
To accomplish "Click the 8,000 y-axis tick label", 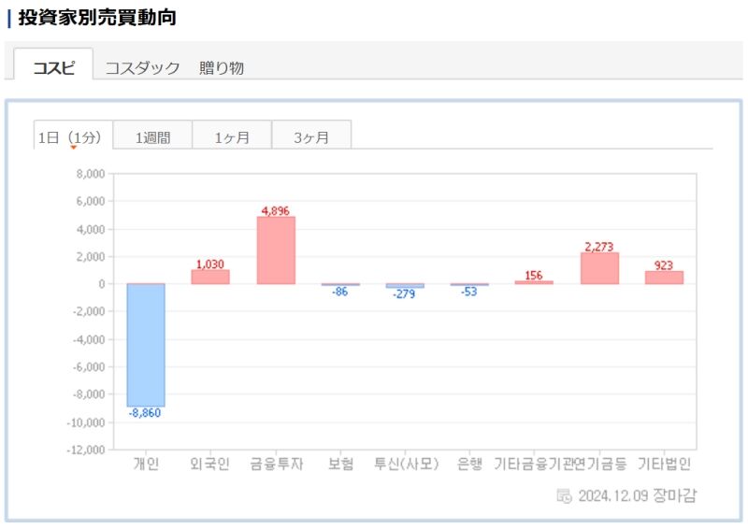I will (91, 174).
